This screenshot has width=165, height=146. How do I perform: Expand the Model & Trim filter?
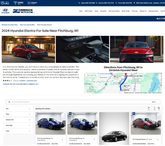coord(18,120)
